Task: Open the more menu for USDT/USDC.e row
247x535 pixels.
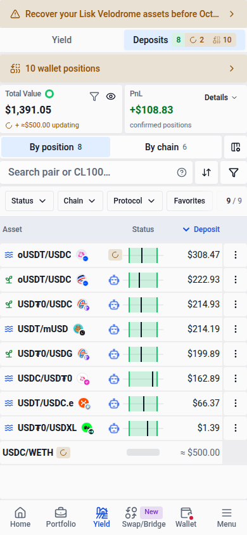Action: point(236,403)
